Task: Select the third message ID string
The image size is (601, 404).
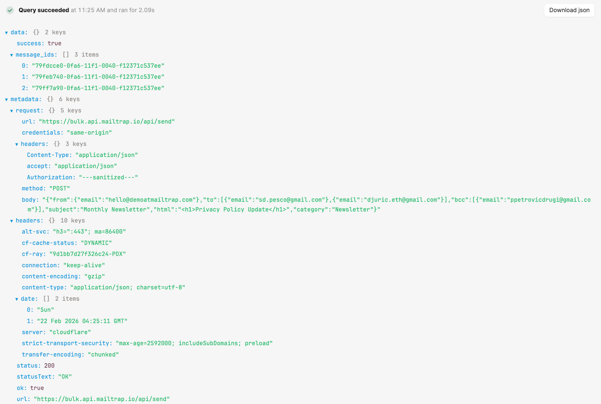Action: tap(98, 88)
